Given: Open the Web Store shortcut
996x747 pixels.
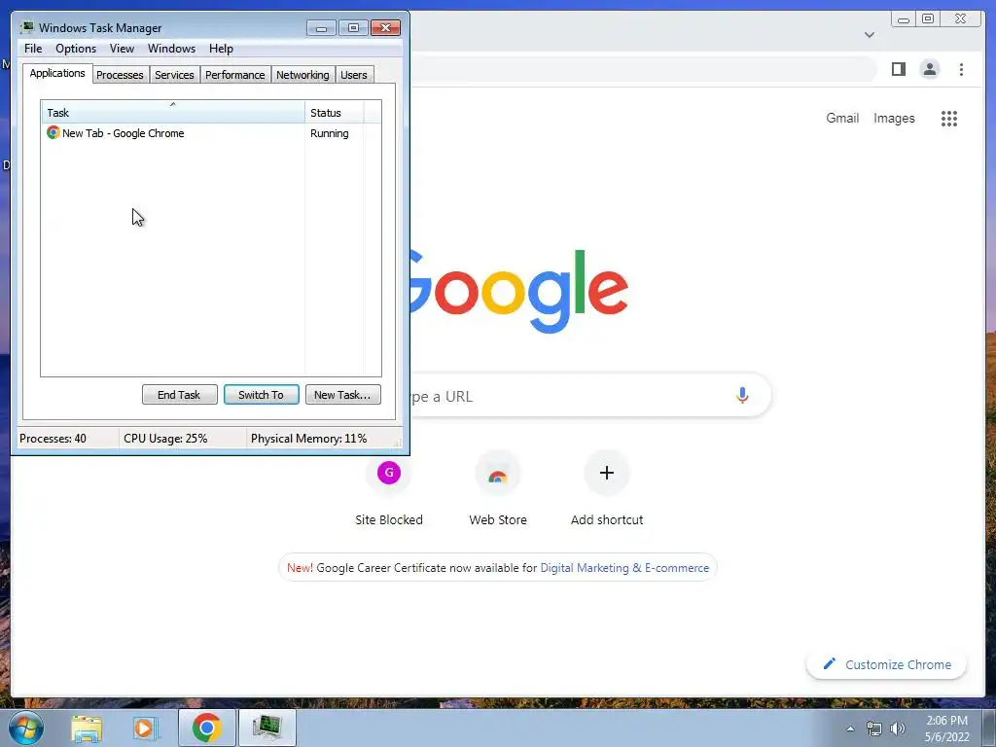Looking at the screenshot, I should point(498,473).
